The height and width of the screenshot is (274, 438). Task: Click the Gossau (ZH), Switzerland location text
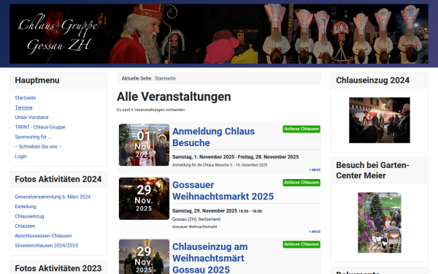click(196, 219)
